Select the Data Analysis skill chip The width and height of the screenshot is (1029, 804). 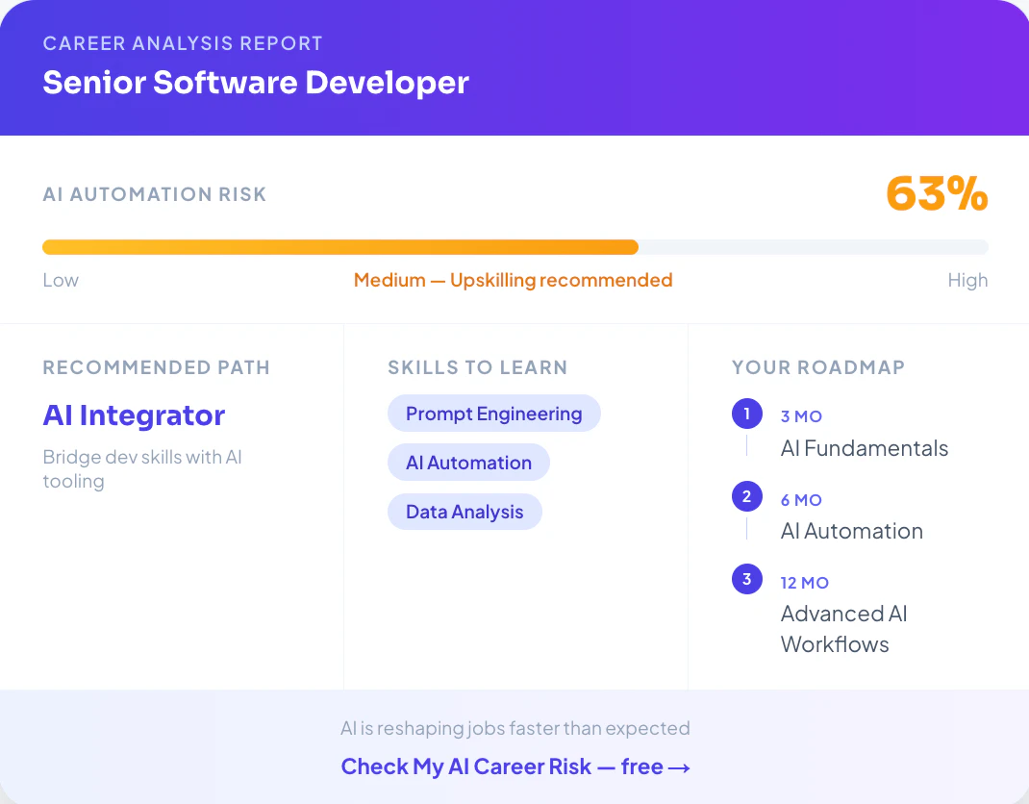464,512
